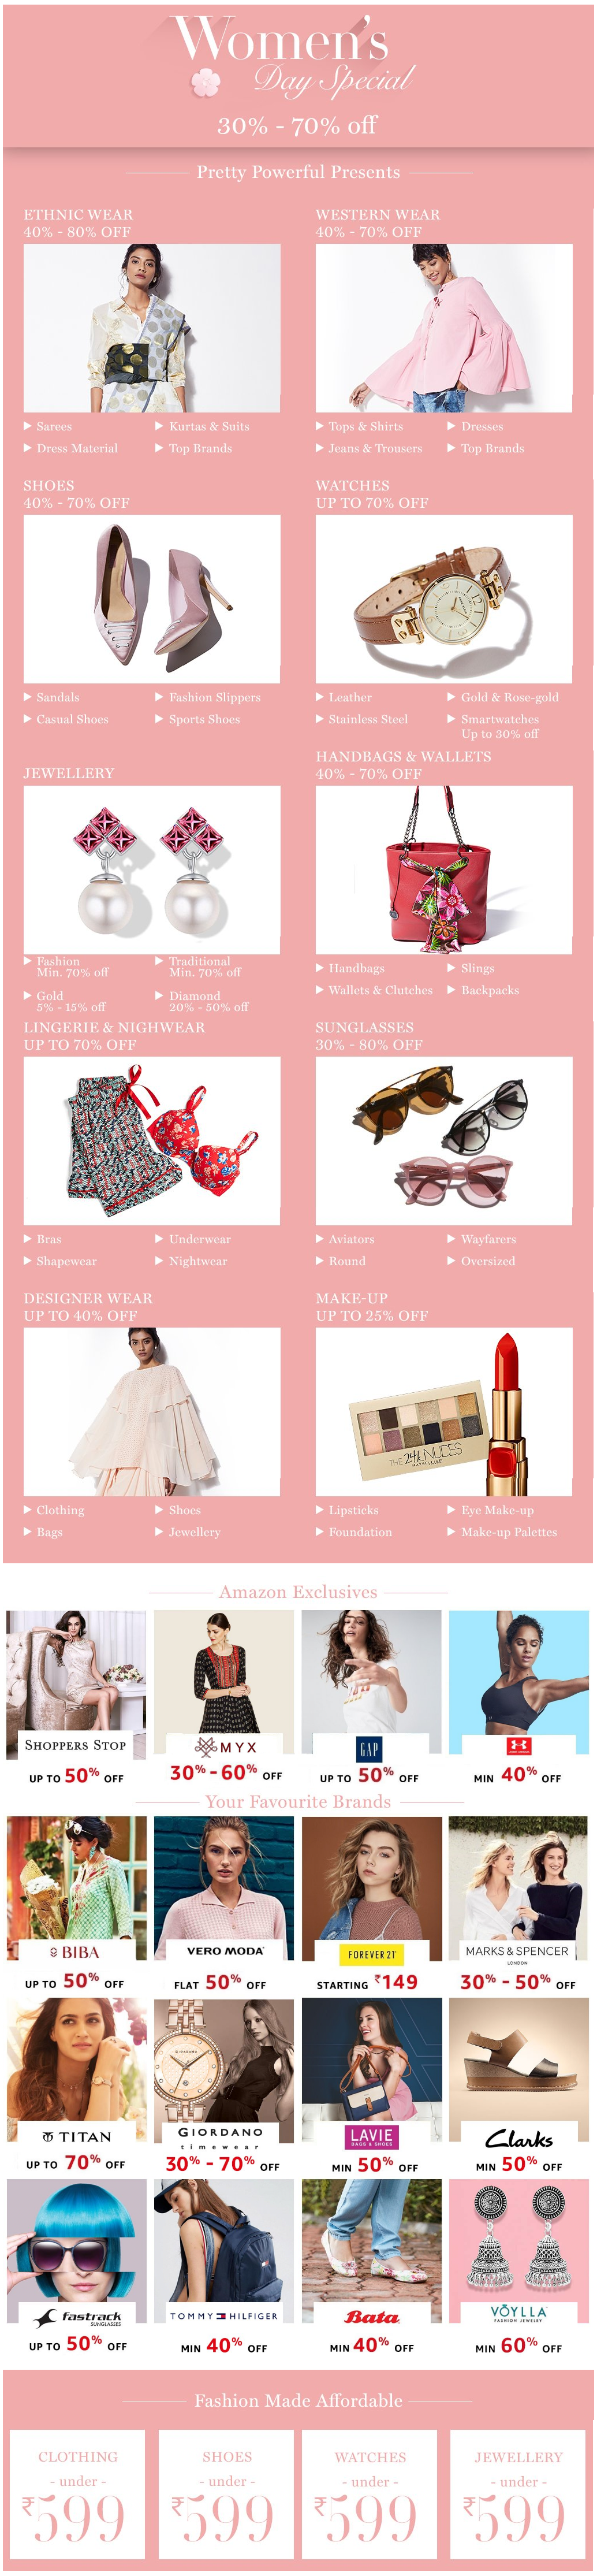The image size is (597, 2576).
Task: Open the Wallets & Clutches link
Action: pos(380,990)
